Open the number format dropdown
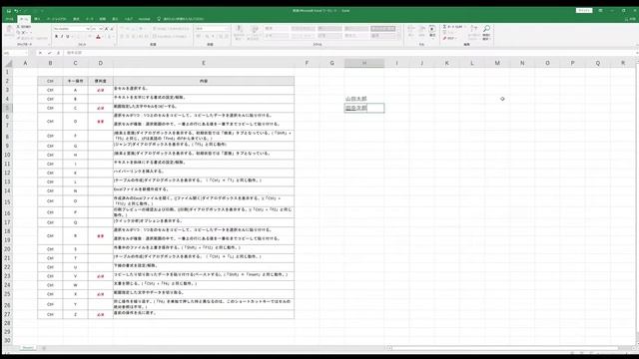 pyautogui.click(x=227, y=29)
